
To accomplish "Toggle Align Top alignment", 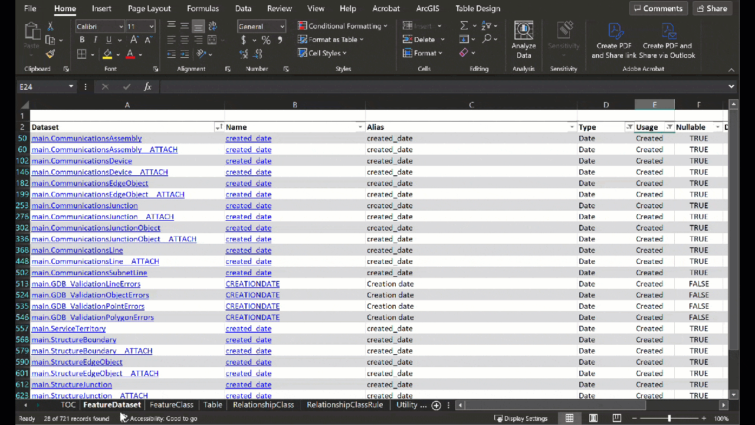I will coord(172,26).
